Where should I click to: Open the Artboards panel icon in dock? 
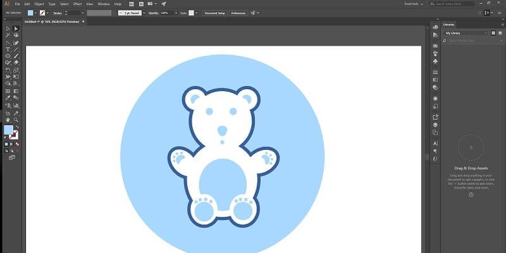[x=435, y=132]
